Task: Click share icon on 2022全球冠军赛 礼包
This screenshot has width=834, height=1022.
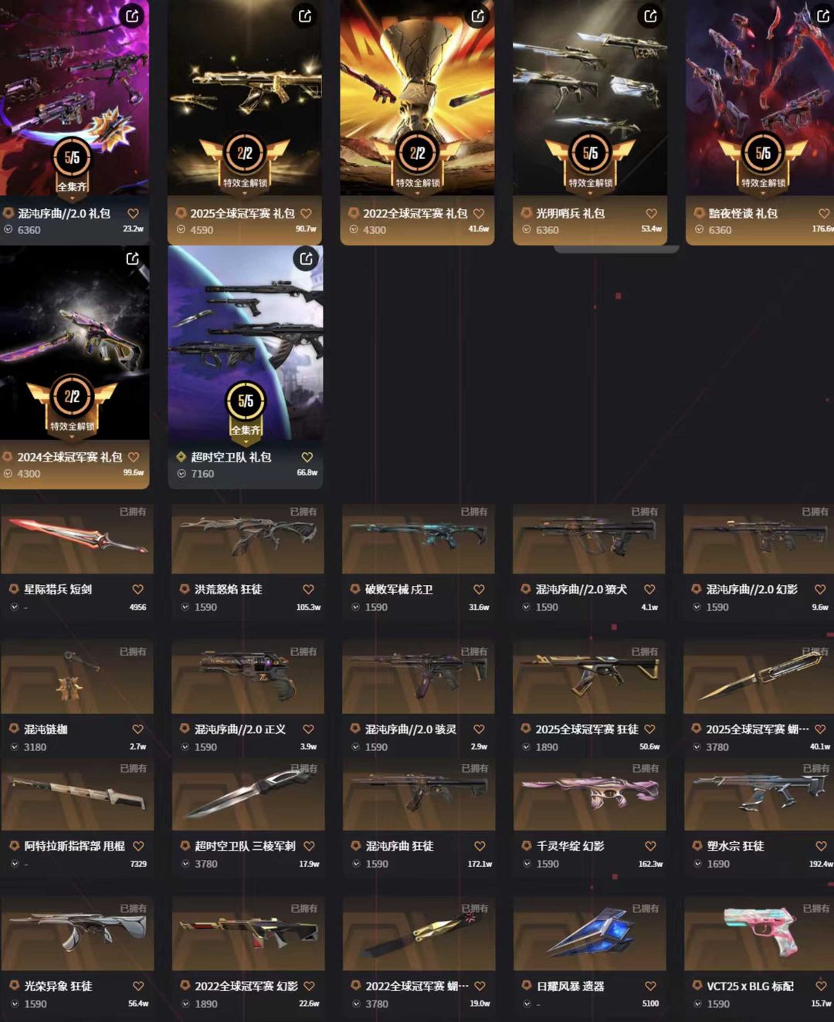Action: 478,15
